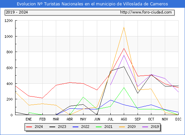Click the green 2021 peak at MAY

coord(83,97)
